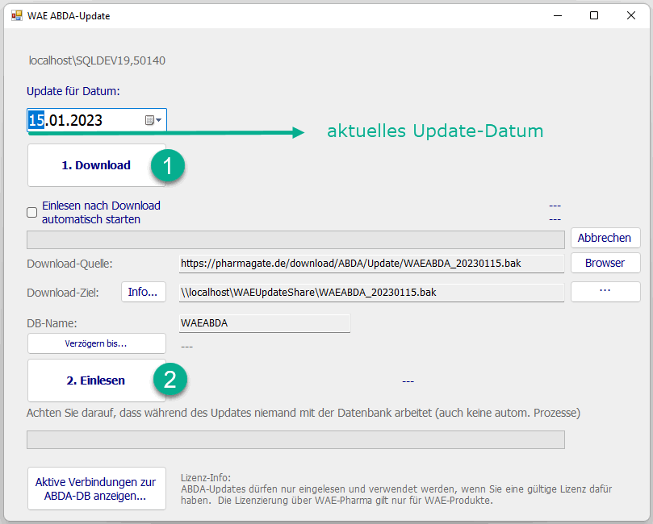The image size is (653, 524).
Task: Click the Abbrechen button
Action: 605,238
